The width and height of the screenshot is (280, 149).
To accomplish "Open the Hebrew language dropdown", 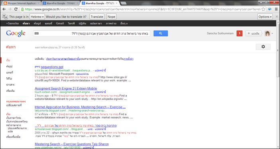I will click(37, 17).
